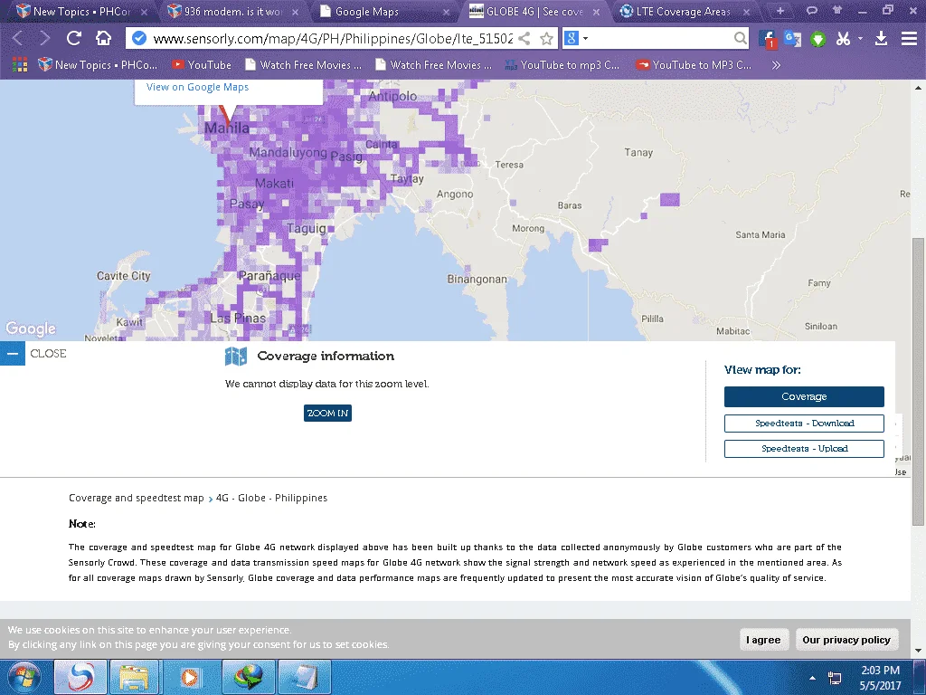Switch to Google Maps tab

tap(384, 11)
